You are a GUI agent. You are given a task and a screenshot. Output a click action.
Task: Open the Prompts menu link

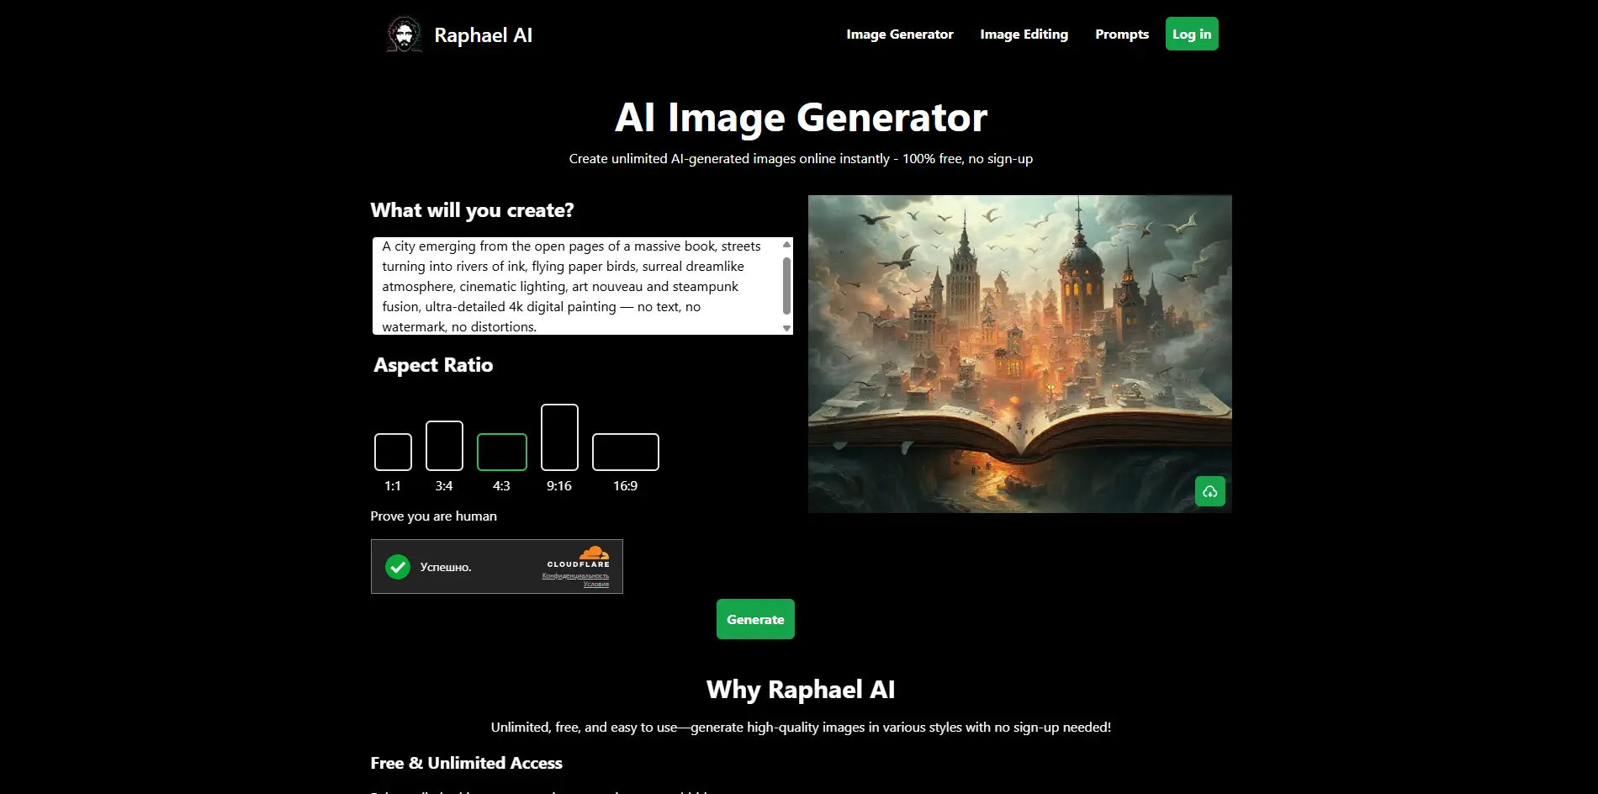click(x=1121, y=34)
